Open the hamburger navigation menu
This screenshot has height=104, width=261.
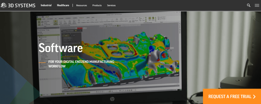coord(256,5)
